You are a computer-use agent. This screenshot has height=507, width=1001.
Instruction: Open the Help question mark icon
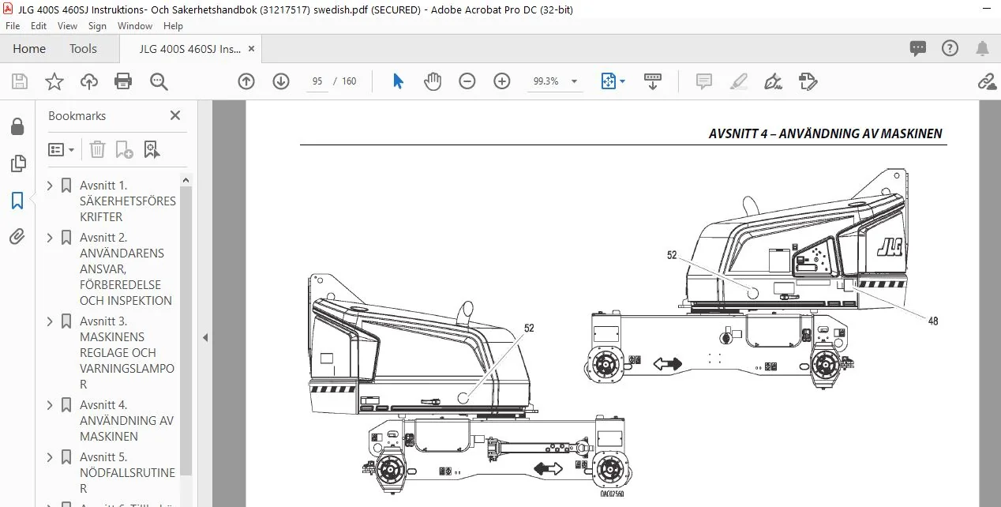point(950,48)
